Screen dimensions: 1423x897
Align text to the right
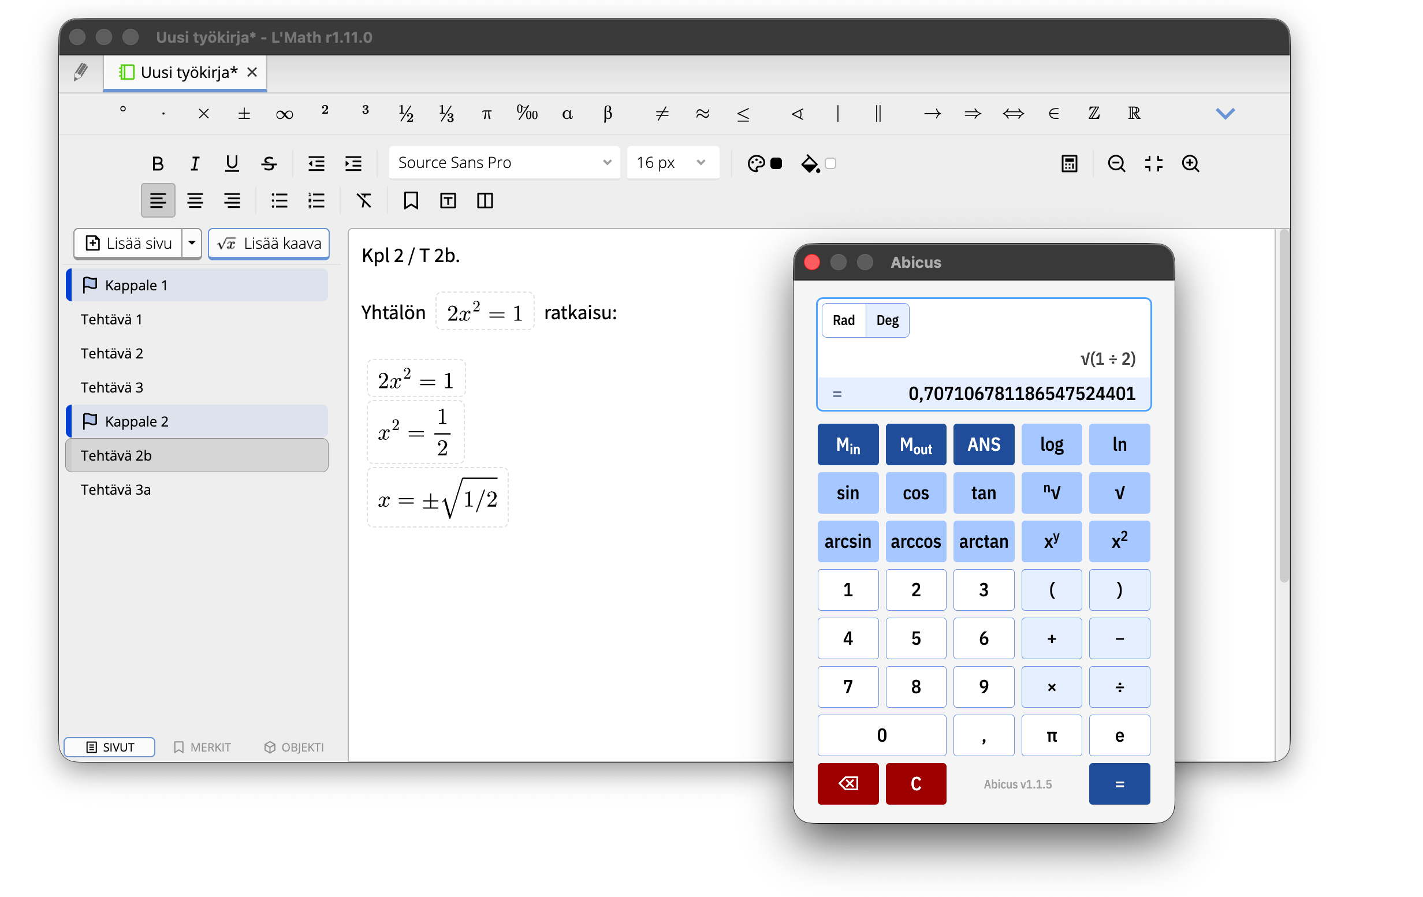pos(232,201)
